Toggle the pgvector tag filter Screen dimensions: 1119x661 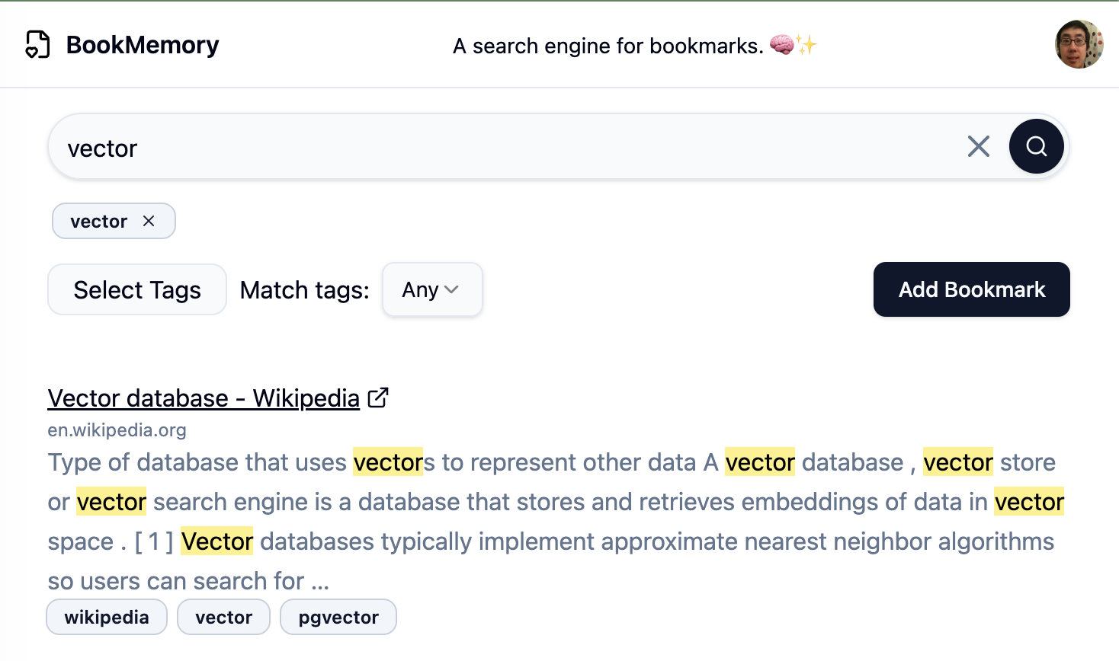click(338, 617)
